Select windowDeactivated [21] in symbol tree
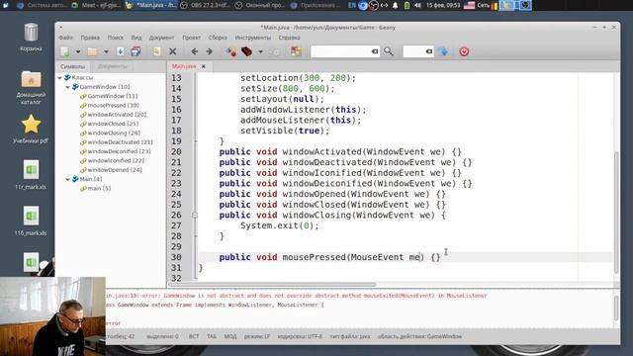This screenshot has width=633, height=356. click(120, 142)
